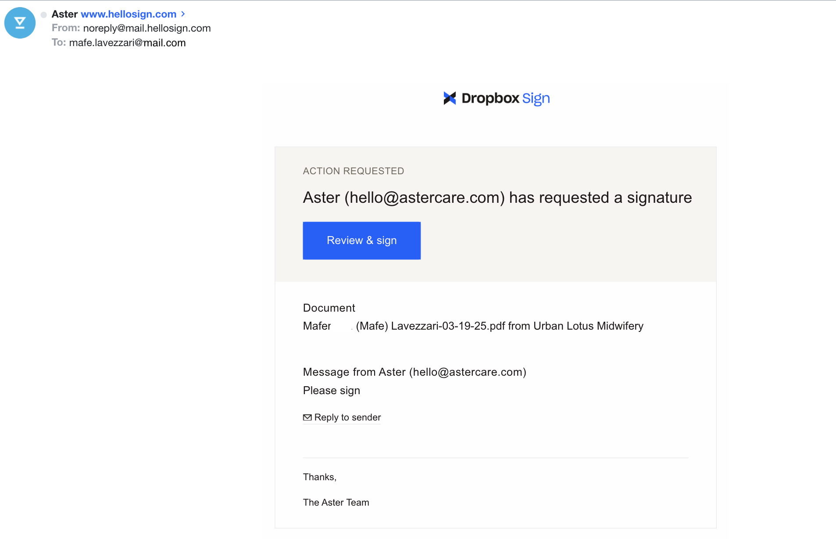Click the 'Message from Aster' line
Image resolution: width=836 pixels, height=539 pixels.
pos(414,372)
